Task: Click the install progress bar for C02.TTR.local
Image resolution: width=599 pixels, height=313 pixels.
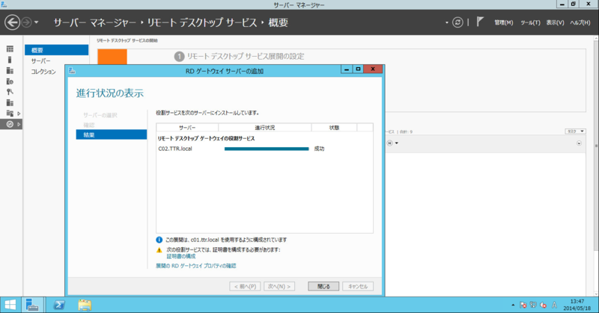Action: (267, 149)
